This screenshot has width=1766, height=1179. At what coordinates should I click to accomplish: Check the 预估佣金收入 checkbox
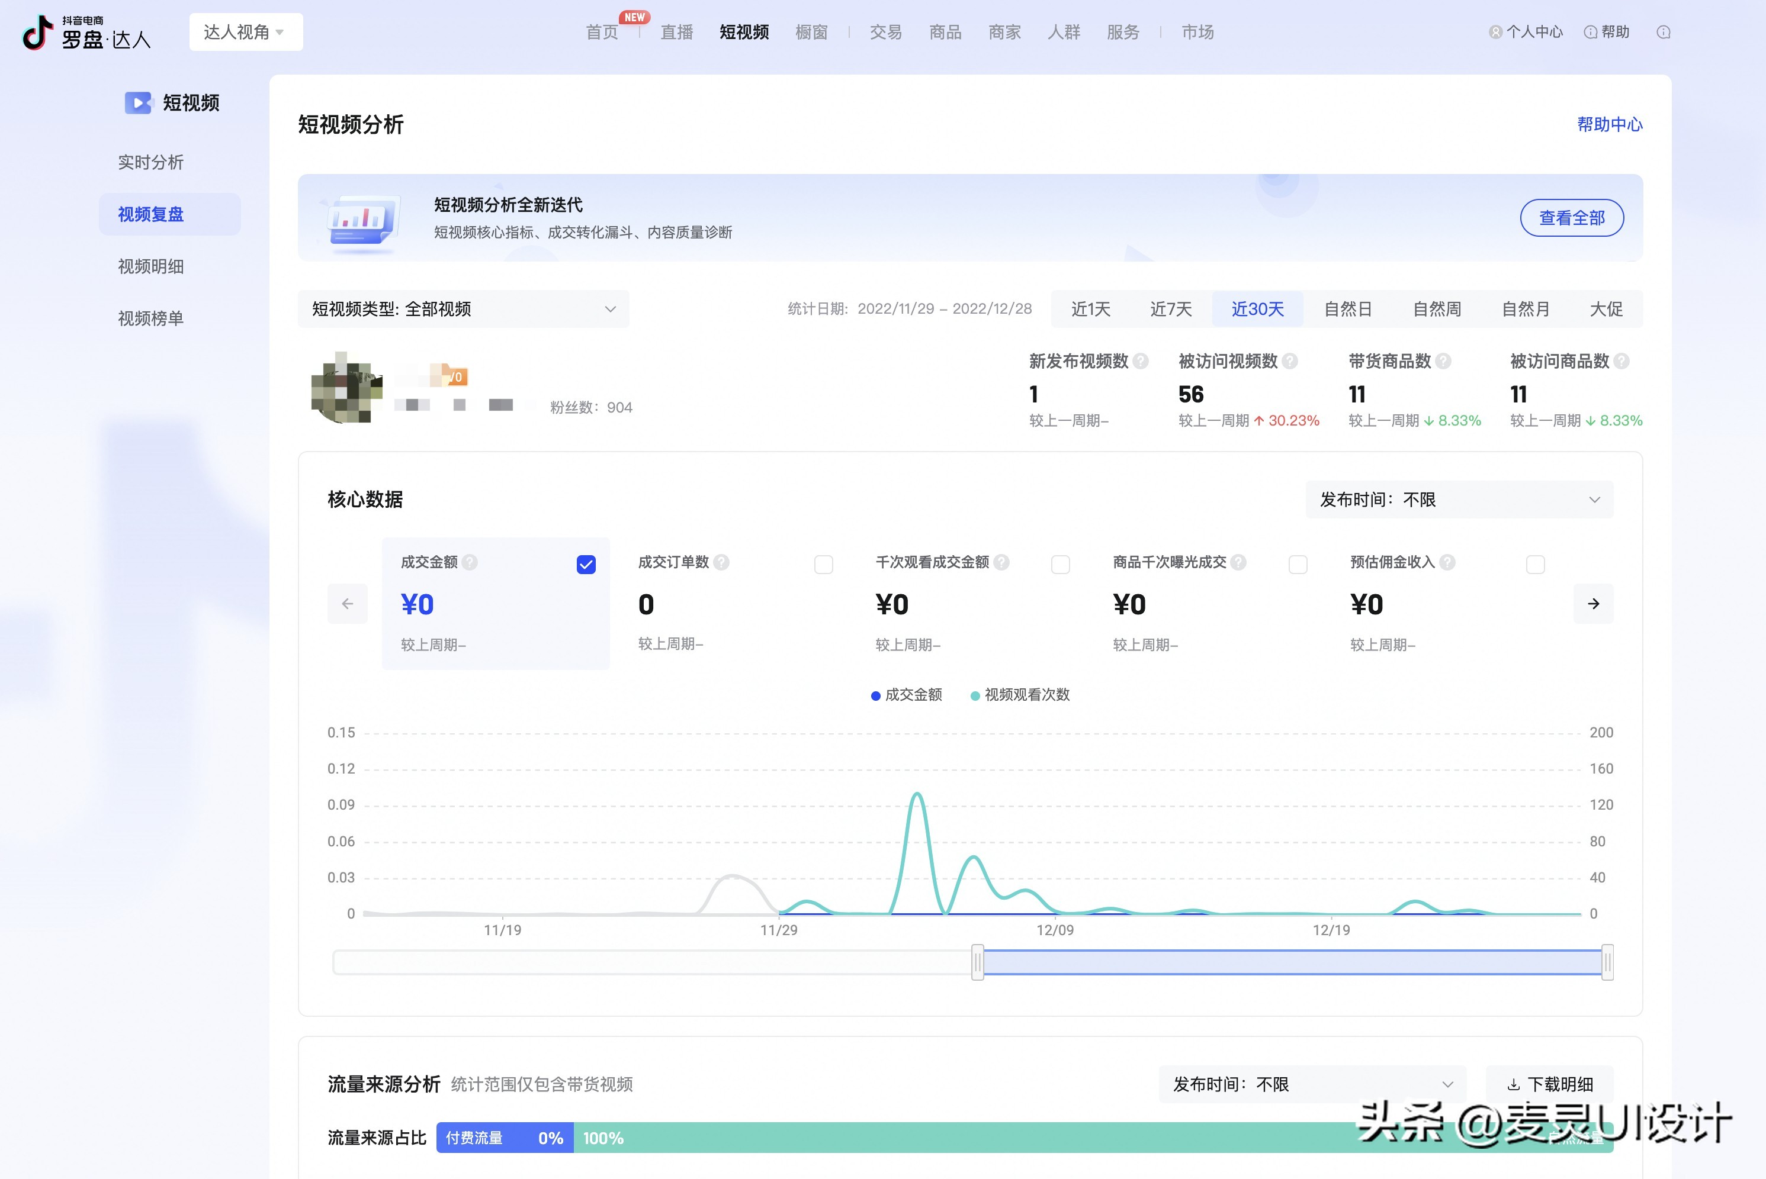[1534, 563]
